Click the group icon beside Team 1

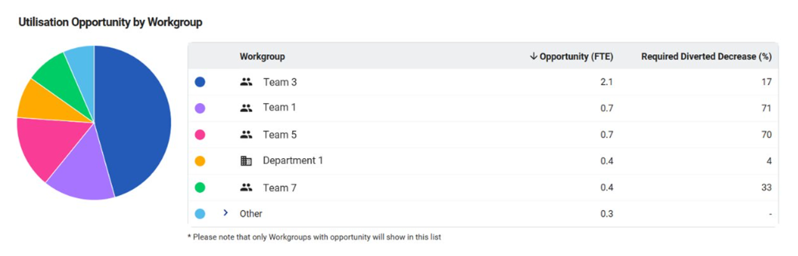click(x=246, y=108)
